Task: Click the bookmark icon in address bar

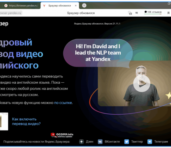Action: click(x=168, y=13)
